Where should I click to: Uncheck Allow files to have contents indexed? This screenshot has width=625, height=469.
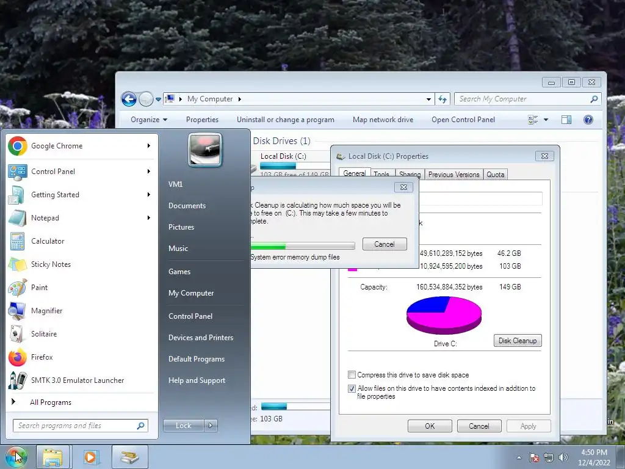(x=352, y=388)
